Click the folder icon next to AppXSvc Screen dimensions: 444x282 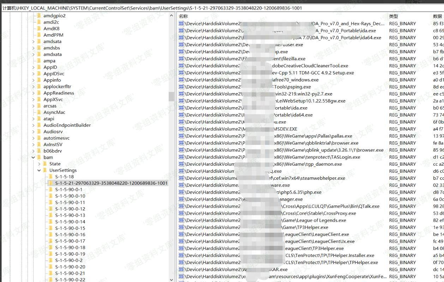(39, 100)
